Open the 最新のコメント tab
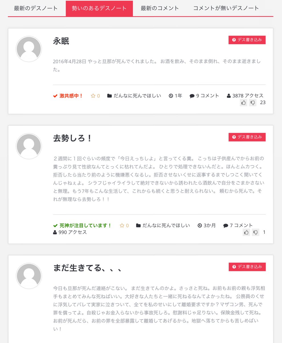 (x=160, y=8)
